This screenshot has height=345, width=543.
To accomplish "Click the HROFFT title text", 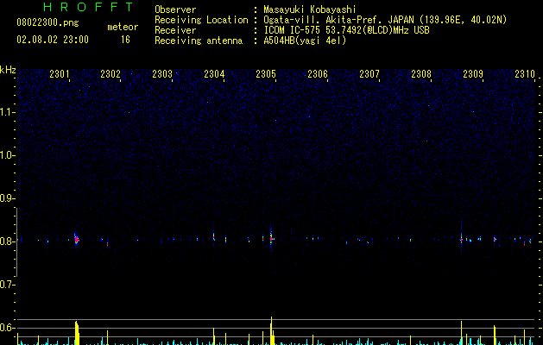I will click(x=88, y=7).
